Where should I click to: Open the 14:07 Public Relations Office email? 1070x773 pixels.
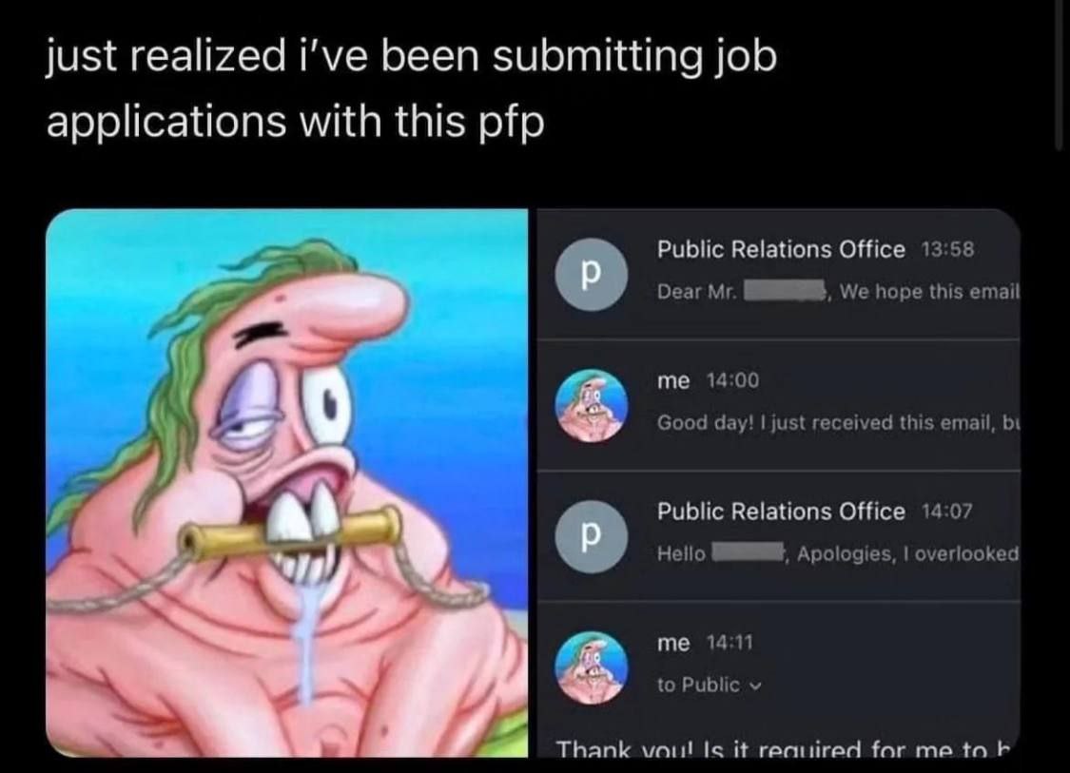779,535
